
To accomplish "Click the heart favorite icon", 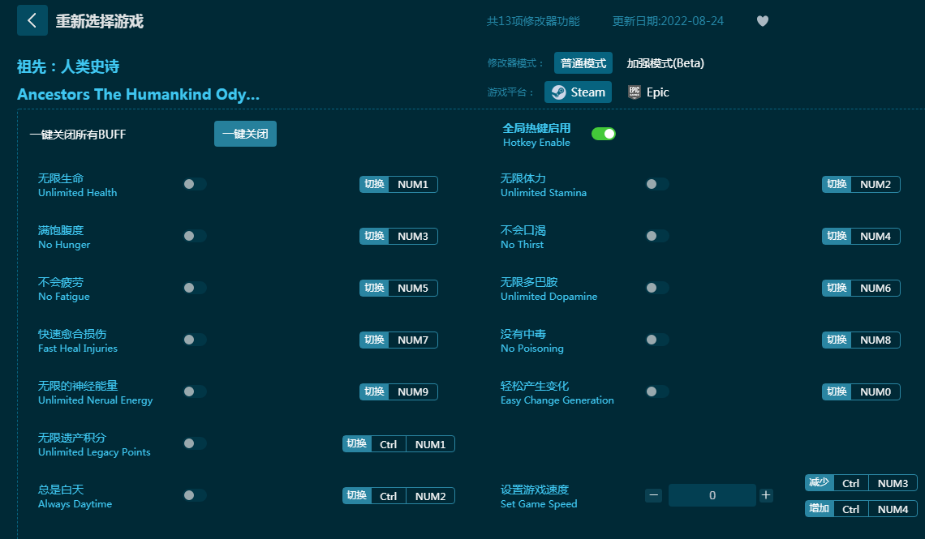I will coord(762,21).
